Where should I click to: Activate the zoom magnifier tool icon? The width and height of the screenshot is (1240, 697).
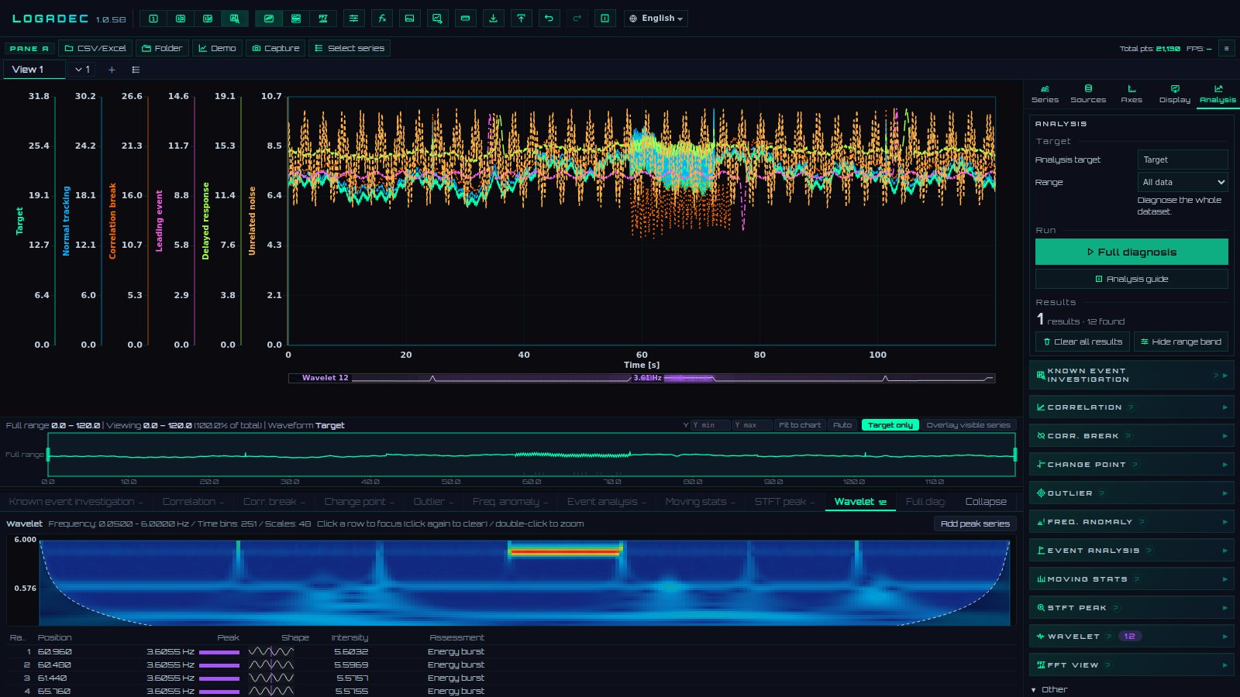235,19
